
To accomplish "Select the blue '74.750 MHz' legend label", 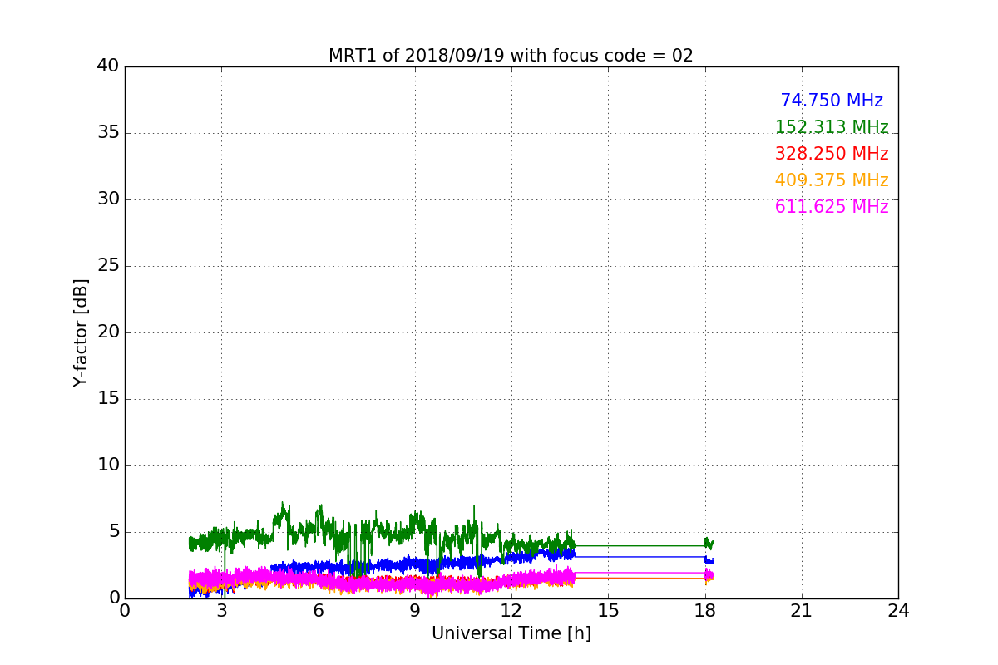I will 832,101.
